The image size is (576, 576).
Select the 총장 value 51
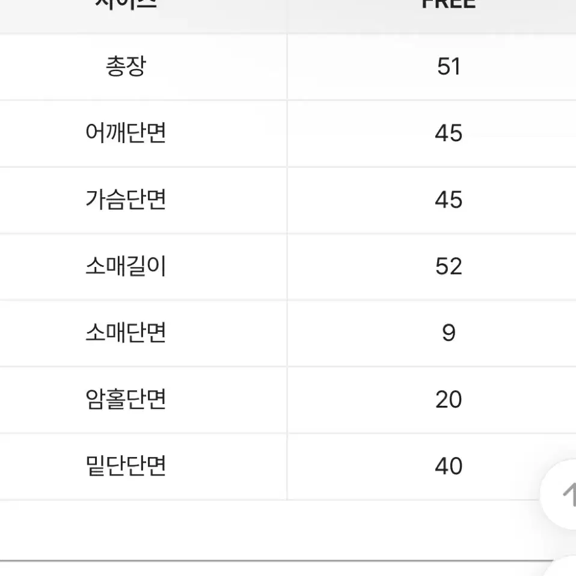click(449, 67)
